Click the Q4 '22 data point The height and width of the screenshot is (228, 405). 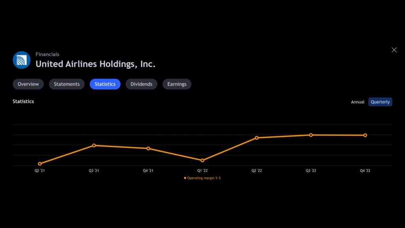pyautogui.click(x=365, y=135)
